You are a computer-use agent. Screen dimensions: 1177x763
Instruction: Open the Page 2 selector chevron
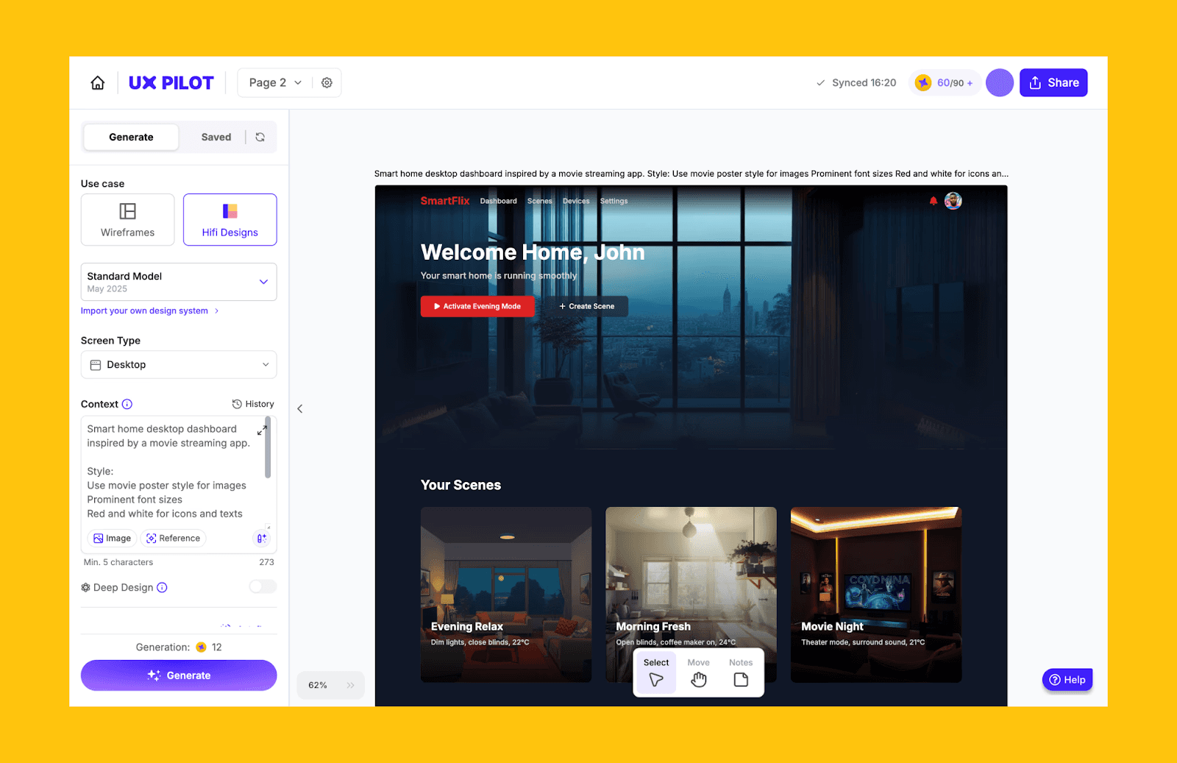298,82
